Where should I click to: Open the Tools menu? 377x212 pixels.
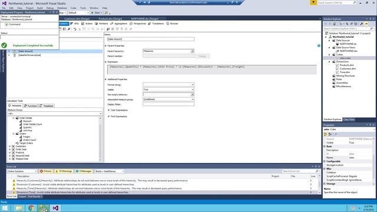[83, 8]
